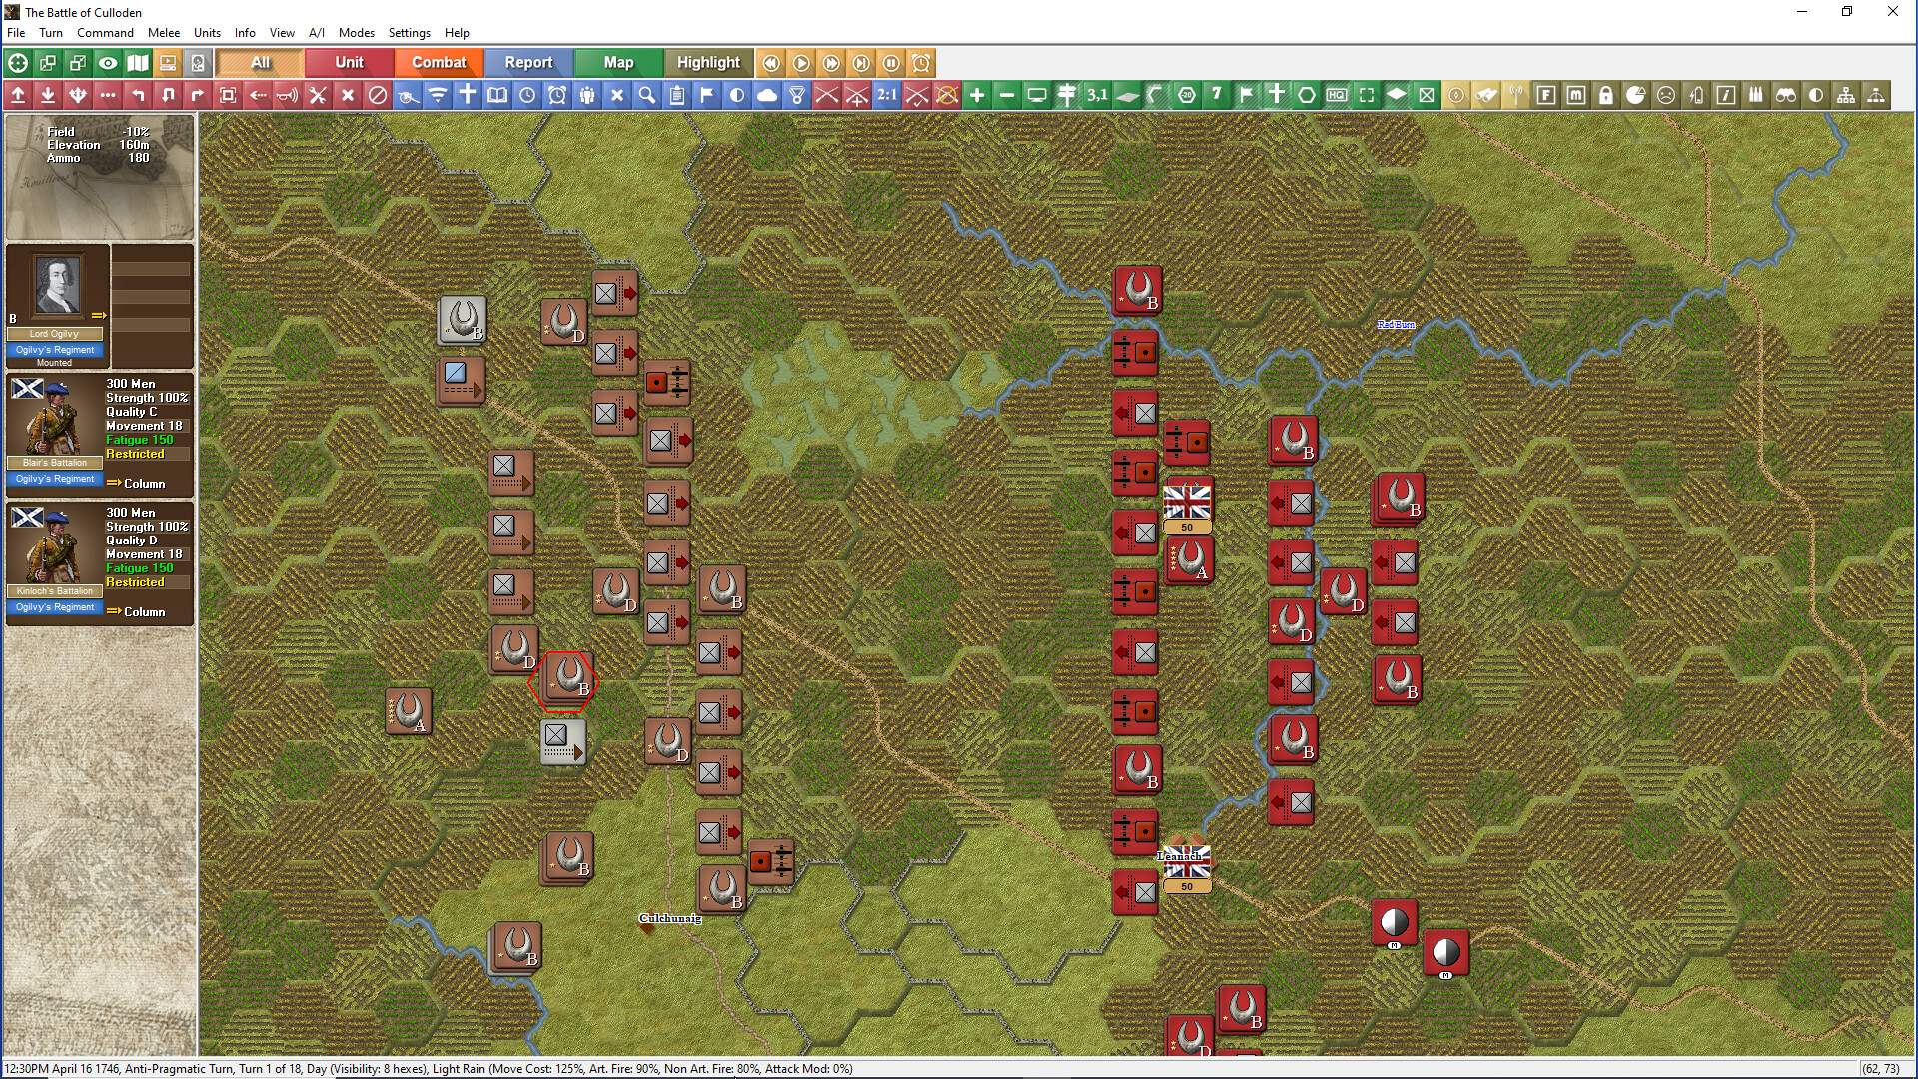Viewport: 1918px width, 1079px height.
Task: Click the rewind playback button
Action: 771,63
